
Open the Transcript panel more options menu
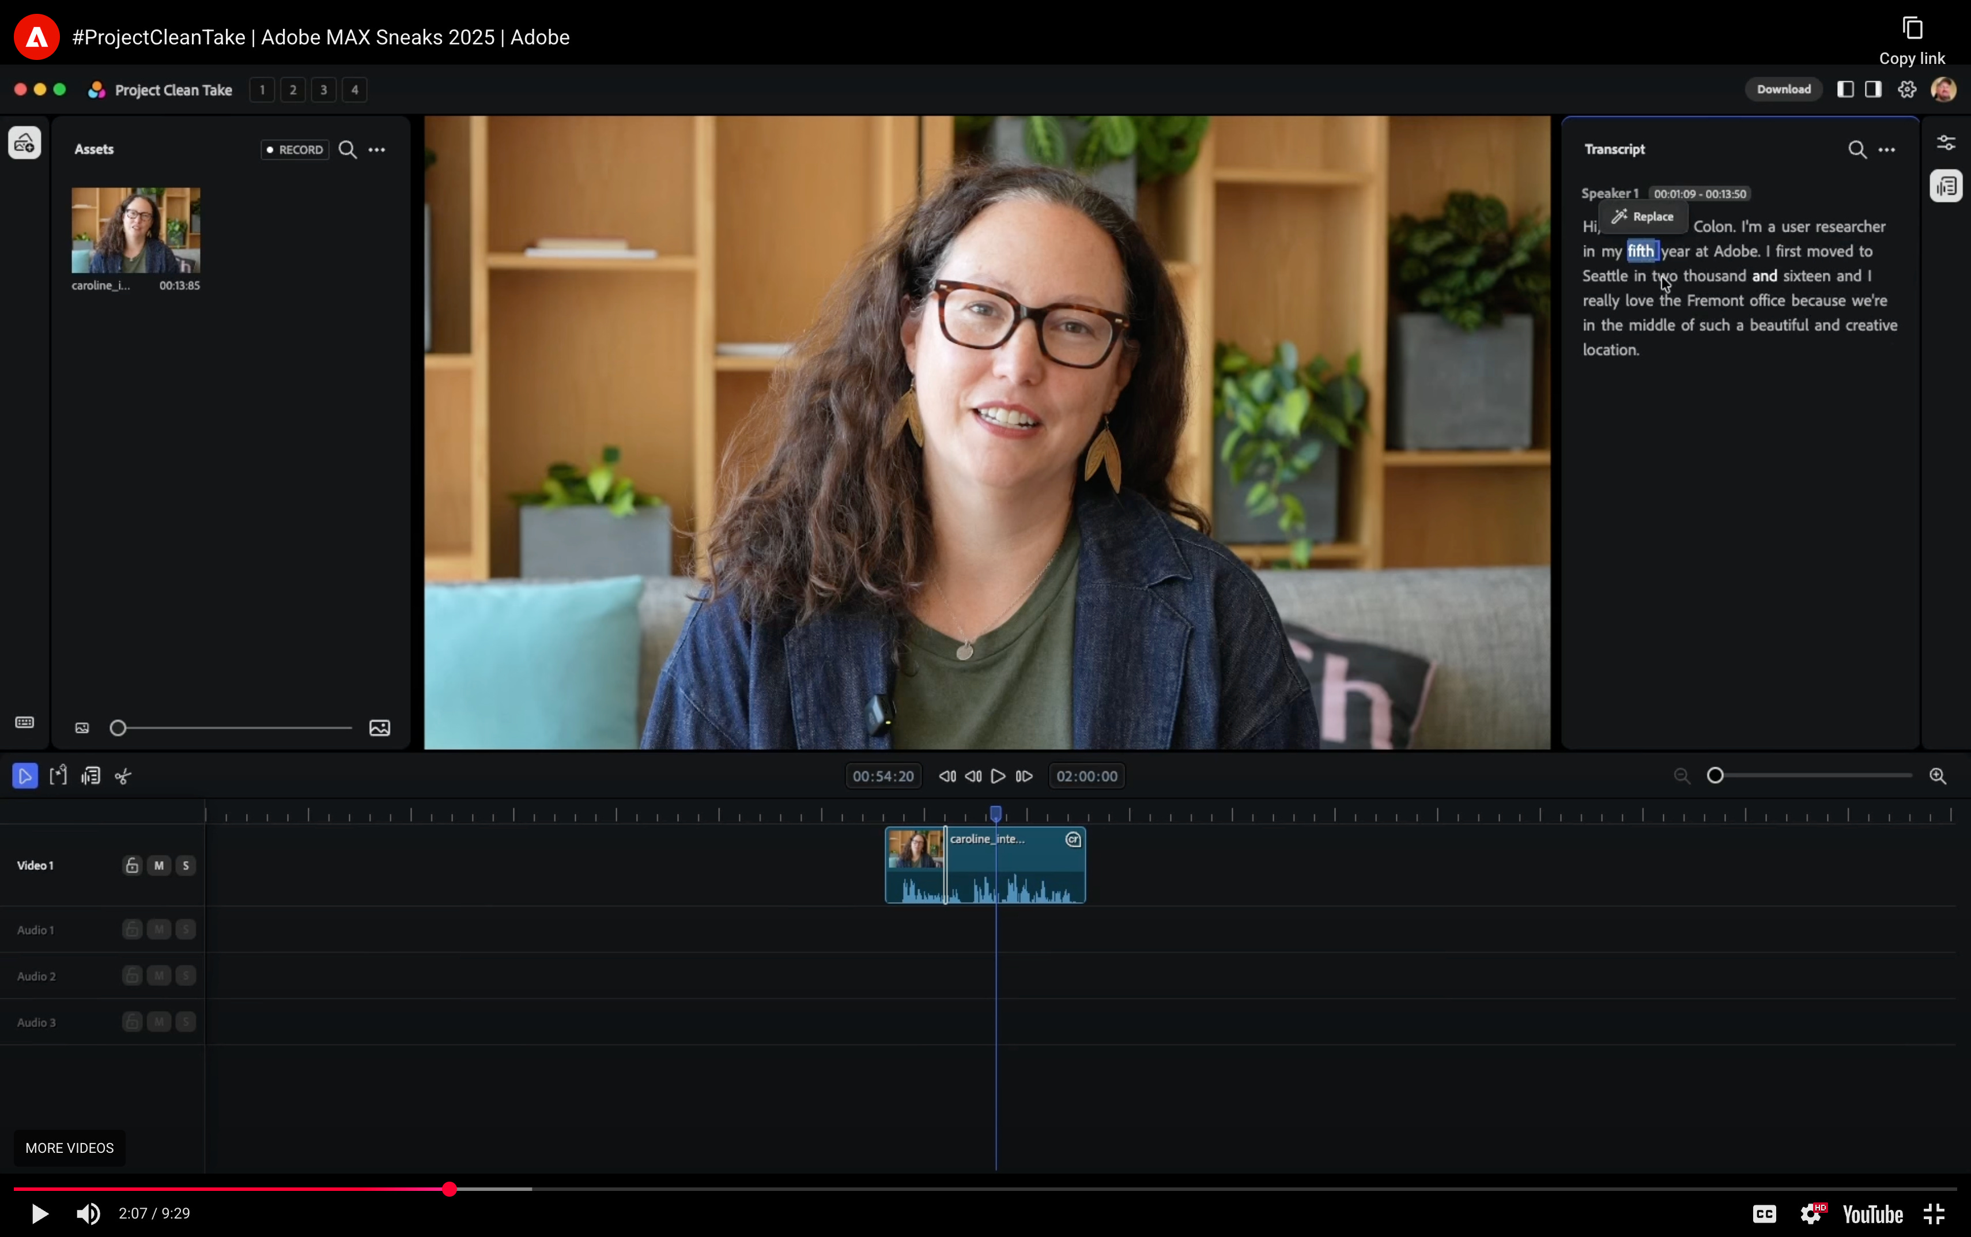click(x=1887, y=149)
